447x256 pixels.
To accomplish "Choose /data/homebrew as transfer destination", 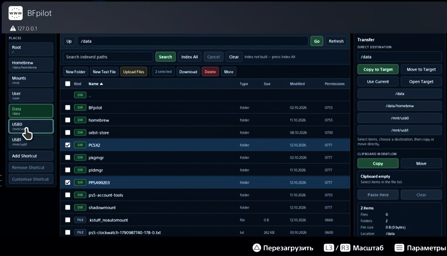I will (x=400, y=106).
